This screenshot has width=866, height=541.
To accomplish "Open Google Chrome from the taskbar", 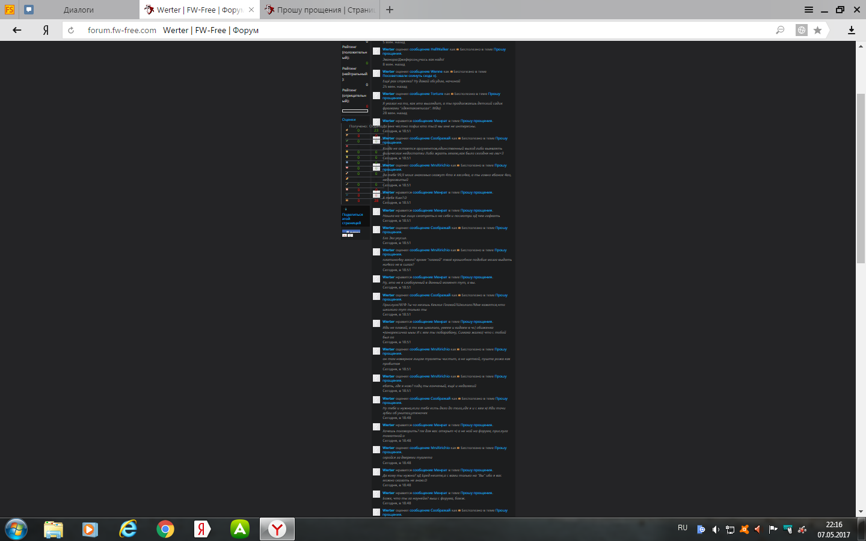I will click(x=165, y=529).
